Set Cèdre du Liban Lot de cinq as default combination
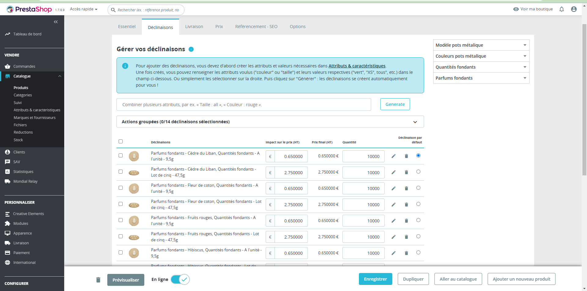Image resolution: width=587 pixels, height=291 pixels. [x=418, y=172]
